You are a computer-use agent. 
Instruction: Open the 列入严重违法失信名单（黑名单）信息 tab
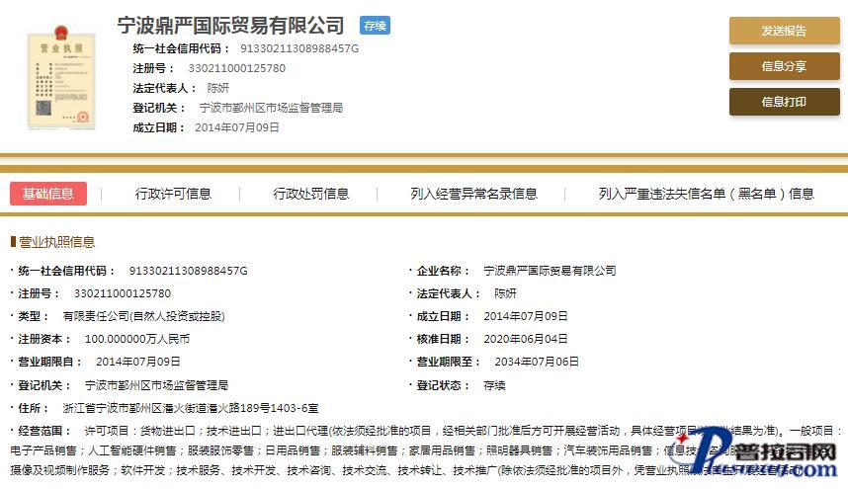pyautogui.click(x=706, y=194)
